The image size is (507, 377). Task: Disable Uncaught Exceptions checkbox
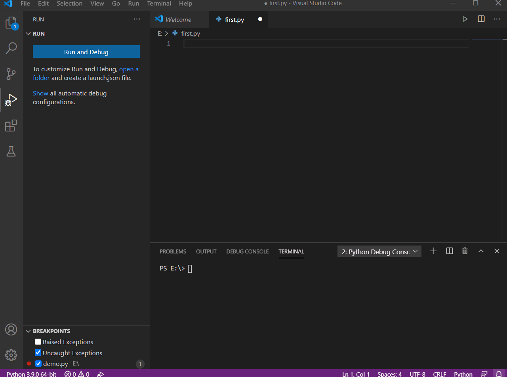pyautogui.click(x=38, y=352)
